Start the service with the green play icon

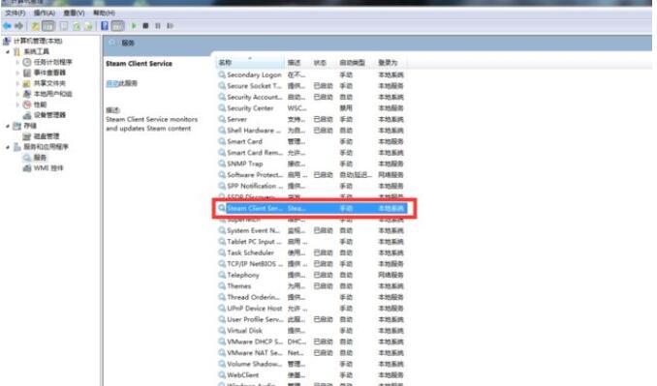(134, 26)
